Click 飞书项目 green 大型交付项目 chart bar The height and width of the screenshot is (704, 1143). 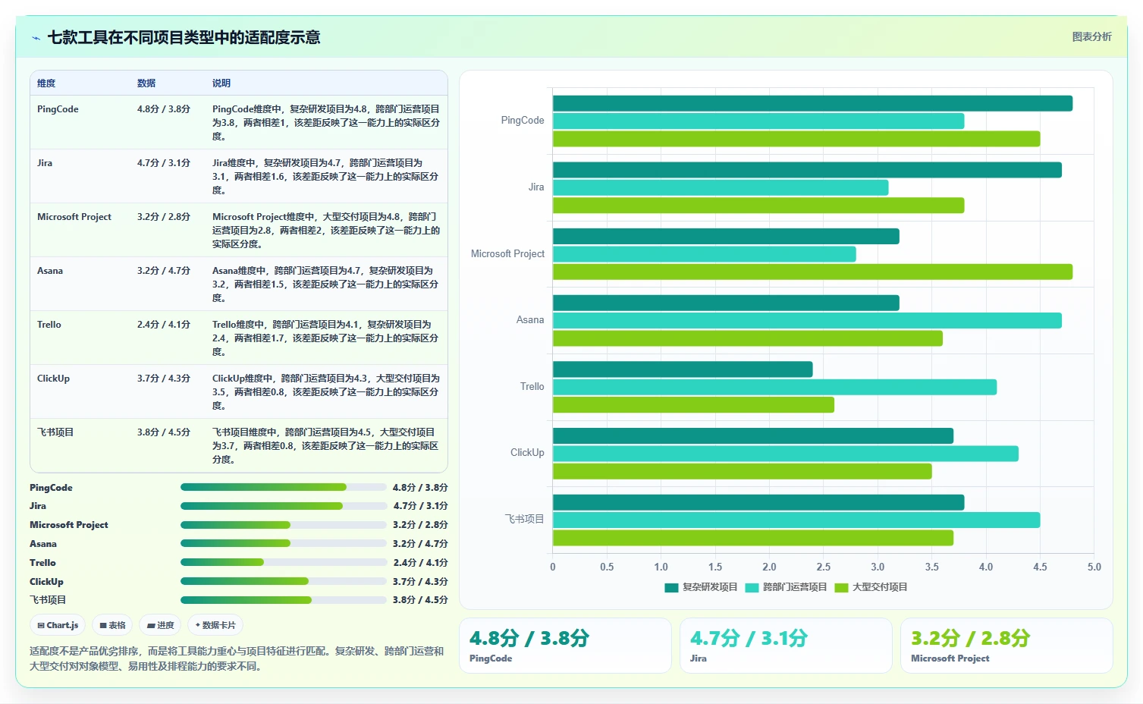pyautogui.click(x=753, y=538)
